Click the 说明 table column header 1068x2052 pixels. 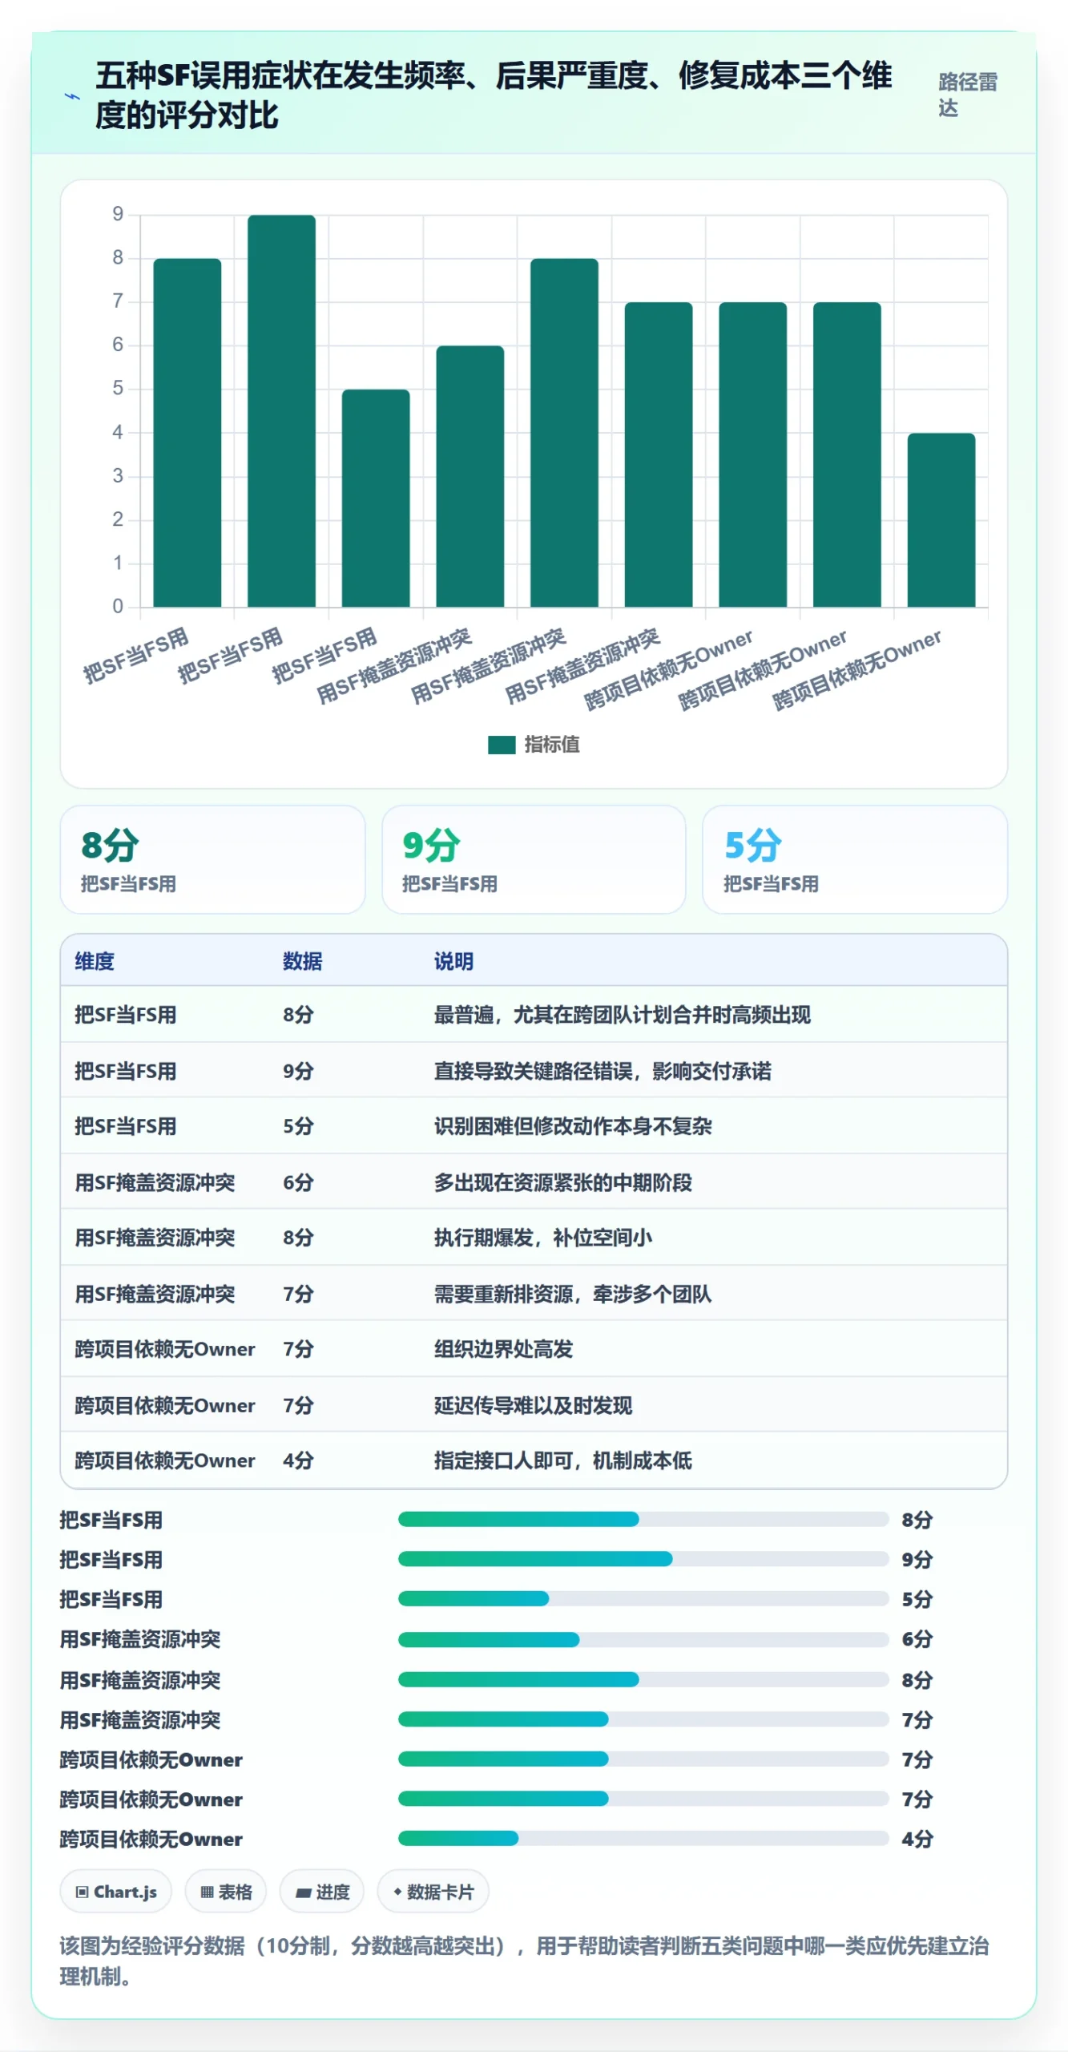[453, 961]
